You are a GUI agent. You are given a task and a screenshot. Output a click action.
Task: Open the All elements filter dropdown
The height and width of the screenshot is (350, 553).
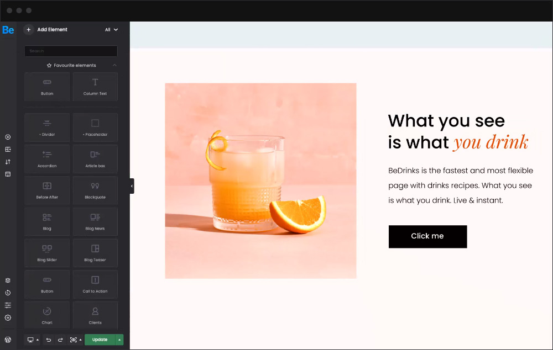(111, 30)
